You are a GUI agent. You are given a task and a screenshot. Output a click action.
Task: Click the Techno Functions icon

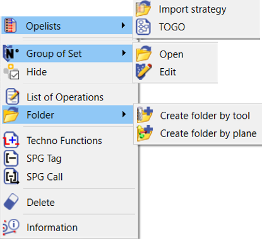[x=11, y=140]
